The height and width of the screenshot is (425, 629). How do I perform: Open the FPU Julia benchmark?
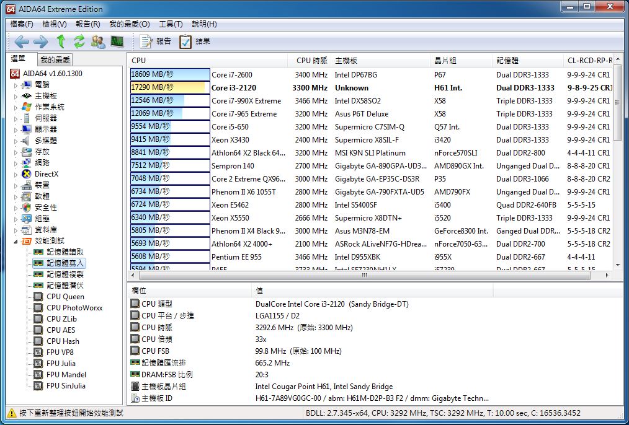[55, 364]
